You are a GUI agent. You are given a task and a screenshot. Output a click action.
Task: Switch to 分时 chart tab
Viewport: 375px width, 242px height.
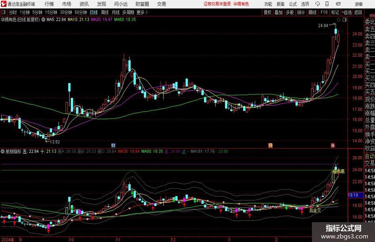coord(13,12)
